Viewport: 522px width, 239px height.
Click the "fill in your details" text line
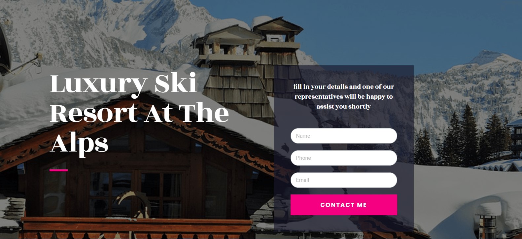[344, 86]
